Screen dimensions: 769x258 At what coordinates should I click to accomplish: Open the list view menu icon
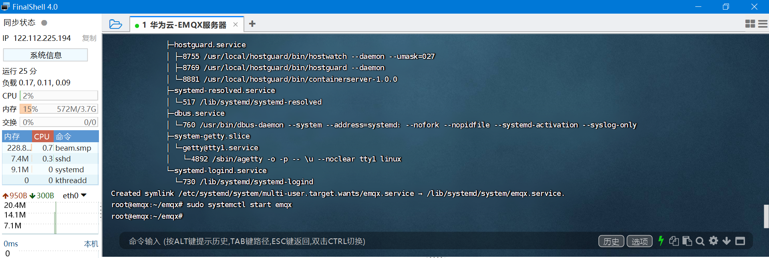(x=763, y=24)
